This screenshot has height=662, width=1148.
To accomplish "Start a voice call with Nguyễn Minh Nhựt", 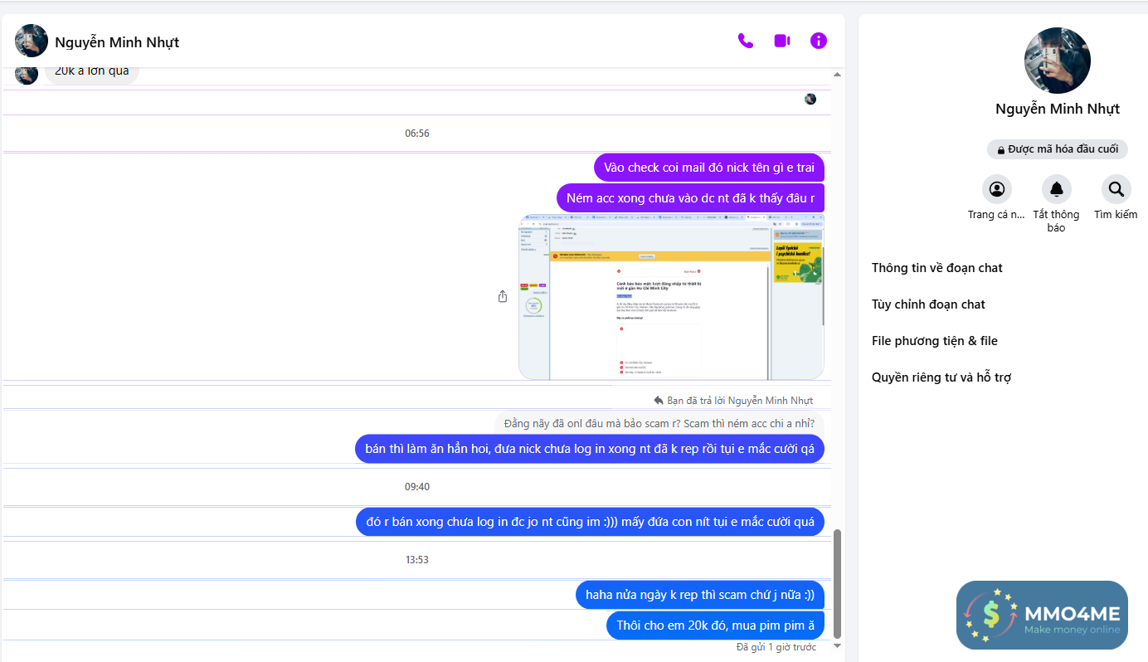I will coord(746,41).
